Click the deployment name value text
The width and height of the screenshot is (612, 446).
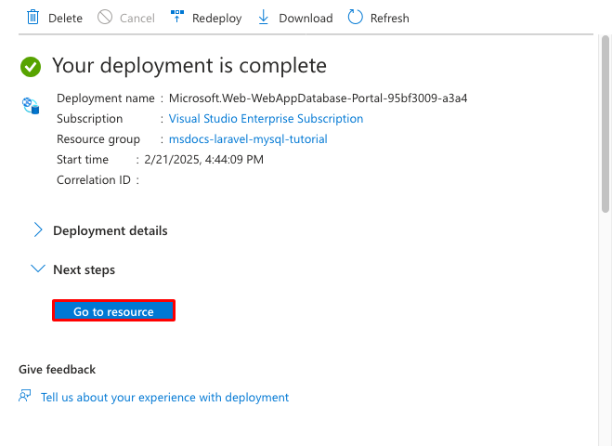[x=318, y=98]
